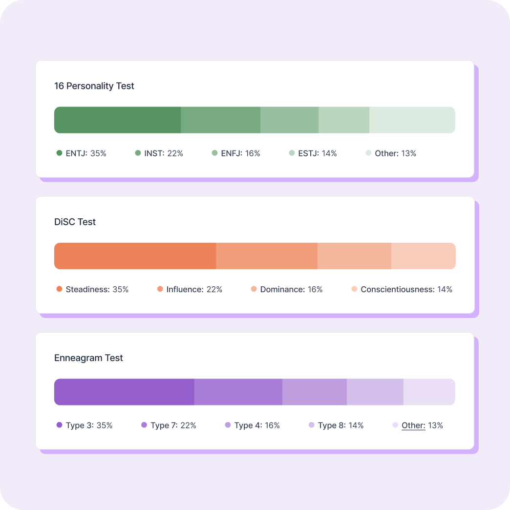Click the INST legend color dot
This screenshot has height=510, width=510.
138,153
